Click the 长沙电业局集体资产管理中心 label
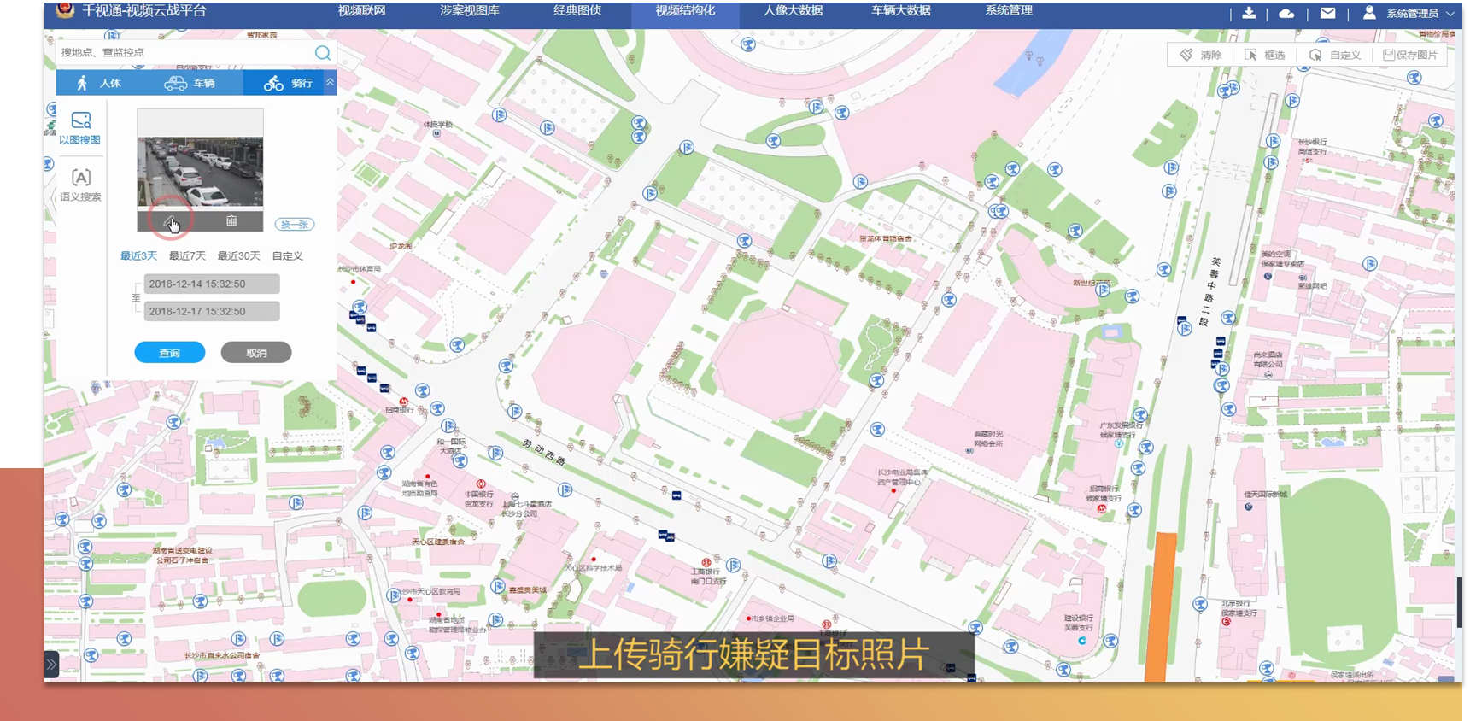Screen dimensions: 1470x721 (901, 477)
